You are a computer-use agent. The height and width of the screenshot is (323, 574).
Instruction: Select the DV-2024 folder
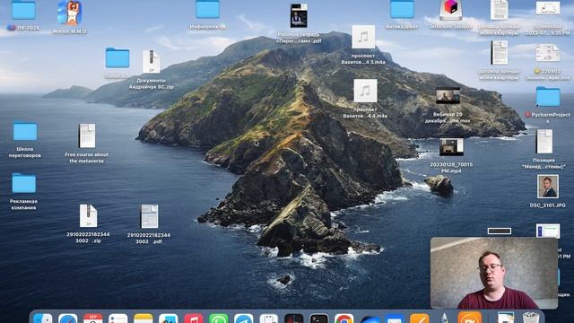(23, 10)
